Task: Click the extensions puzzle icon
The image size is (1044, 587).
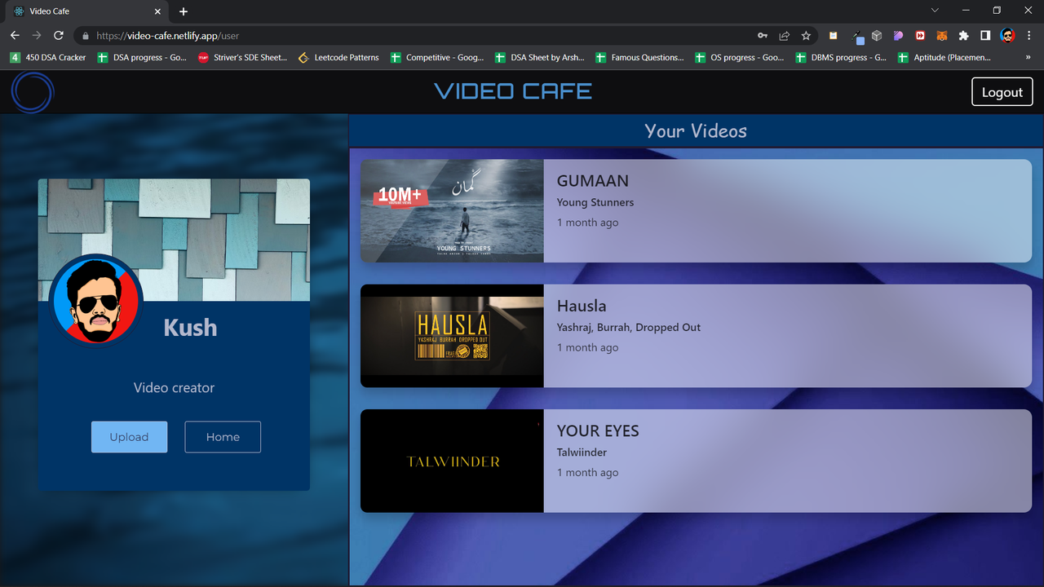Action: [962, 36]
